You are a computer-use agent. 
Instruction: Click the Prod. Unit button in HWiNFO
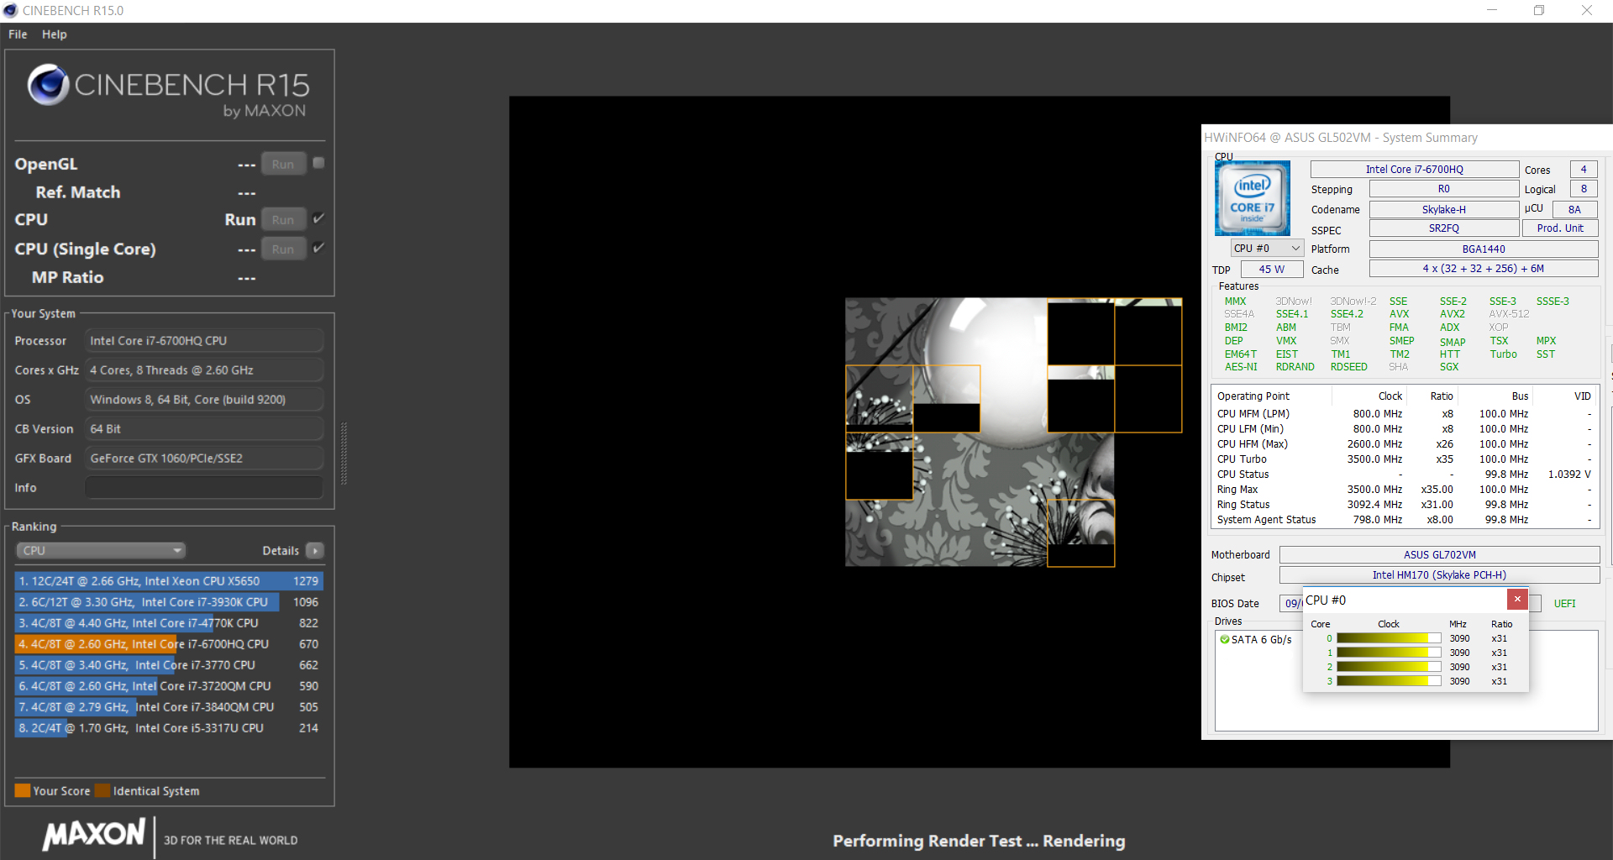click(1560, 228)
